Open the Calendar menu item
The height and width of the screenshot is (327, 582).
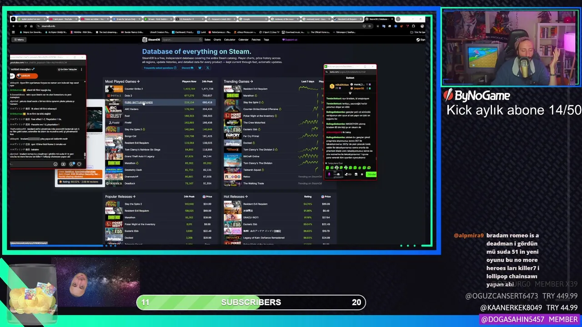(243, 40)
